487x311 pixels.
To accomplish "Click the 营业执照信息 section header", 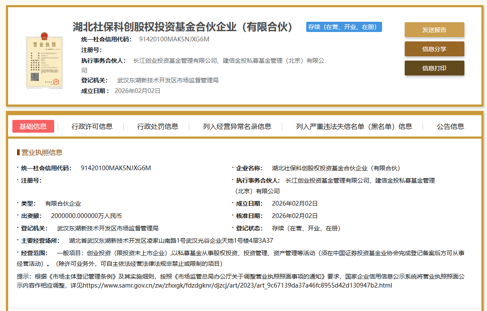I will (x=42, y=152).
